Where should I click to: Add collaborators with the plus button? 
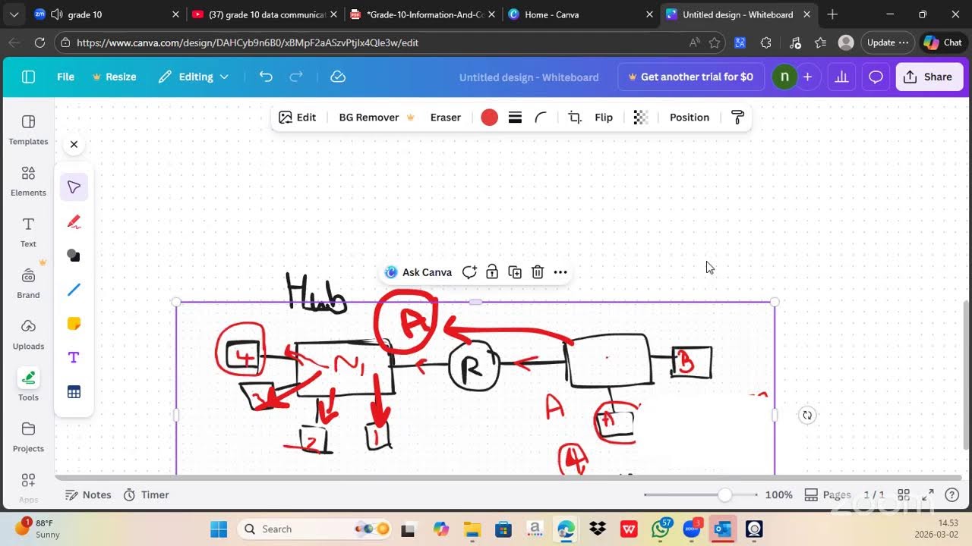coord(807,77)
